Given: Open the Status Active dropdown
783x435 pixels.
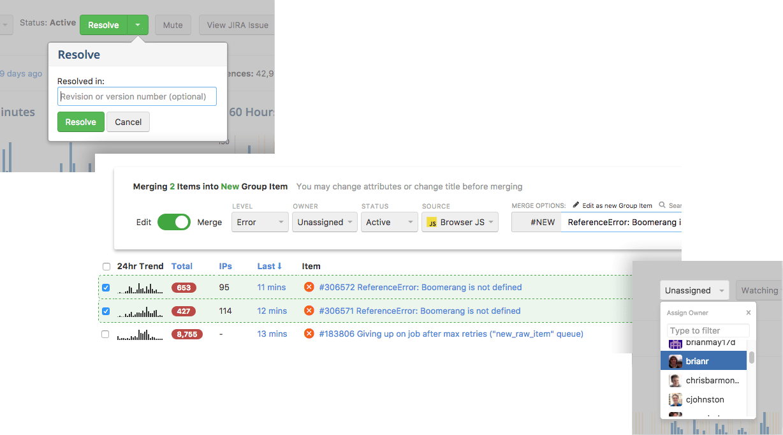Looking at the screenshot, I should click(389, 222).
